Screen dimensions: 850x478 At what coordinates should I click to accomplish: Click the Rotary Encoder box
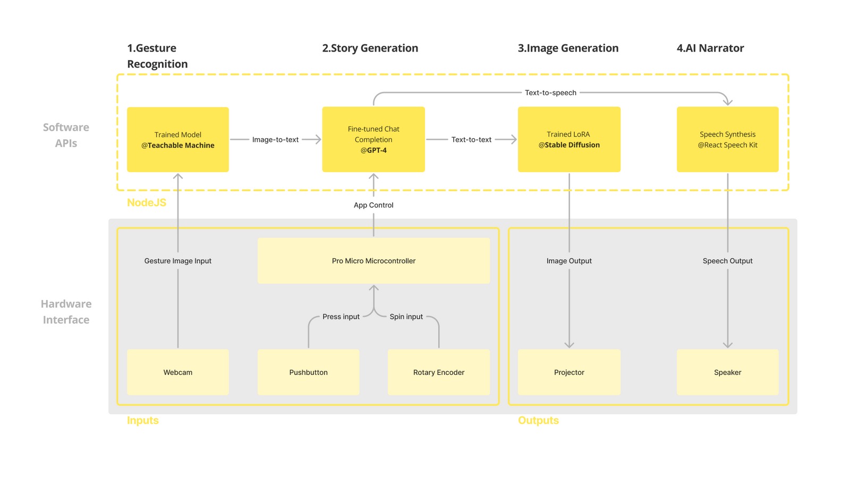click(x=439, y=372)
